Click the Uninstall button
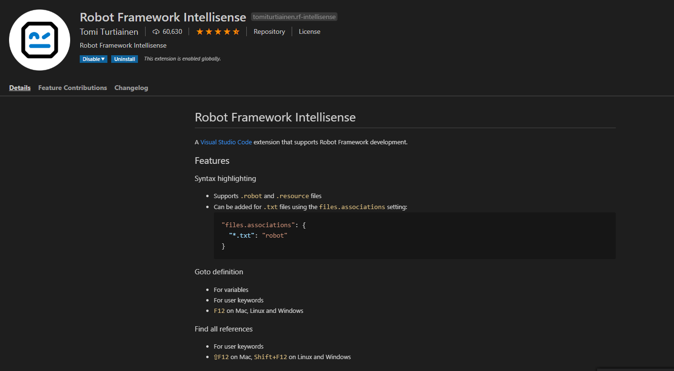The width and height of the screenshot is (674, 371). (125, 59)
